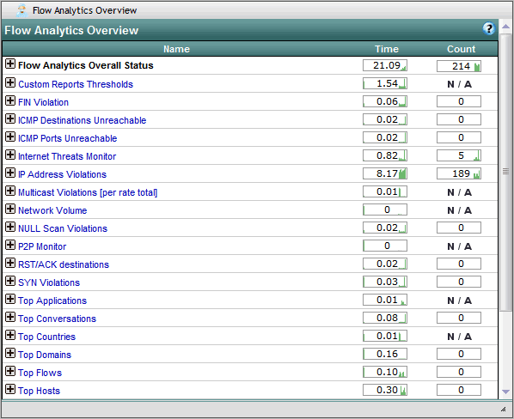Image resolution: width=514 pixels, height=419 pixels.
Task: Open the Custom Reports Thresholds link
Action: (76, 84)
